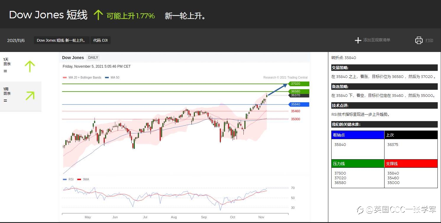The height and width of the screenshot is (223, 441).
Task: Click the 37020 green price label on chart
Action: pyautogui.click(x=298, y=84)
